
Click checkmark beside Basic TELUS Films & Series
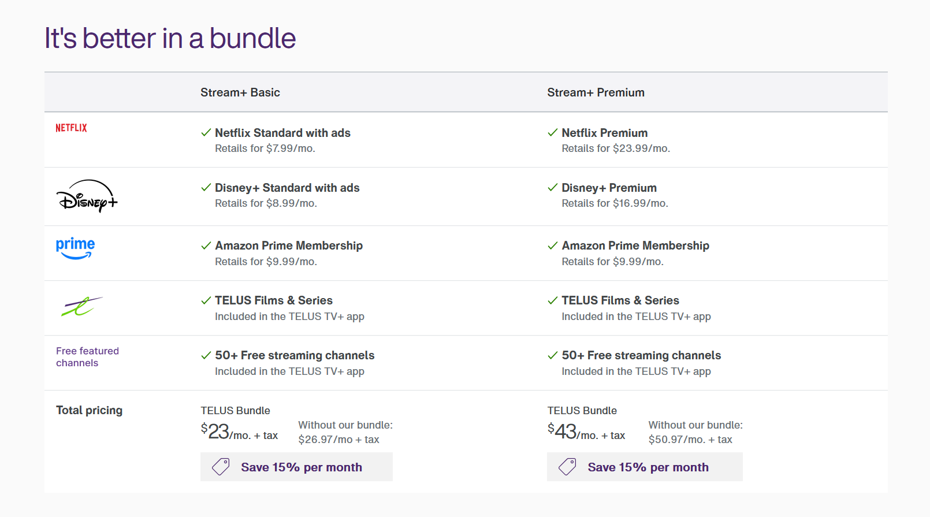pyautogui.click(x=206, y=300)
